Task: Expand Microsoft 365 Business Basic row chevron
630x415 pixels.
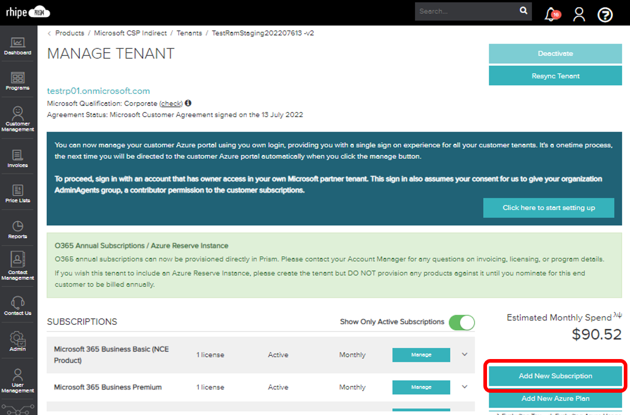Action: (x=464, y=355)
